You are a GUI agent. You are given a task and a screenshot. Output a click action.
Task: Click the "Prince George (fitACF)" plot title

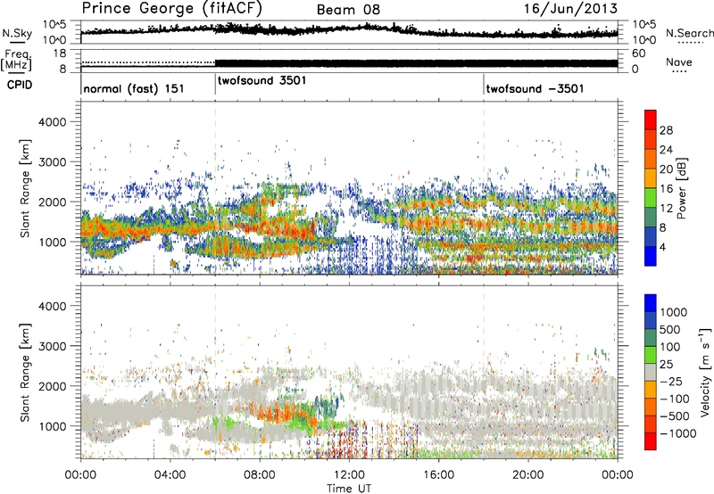(x=171, y=8)
